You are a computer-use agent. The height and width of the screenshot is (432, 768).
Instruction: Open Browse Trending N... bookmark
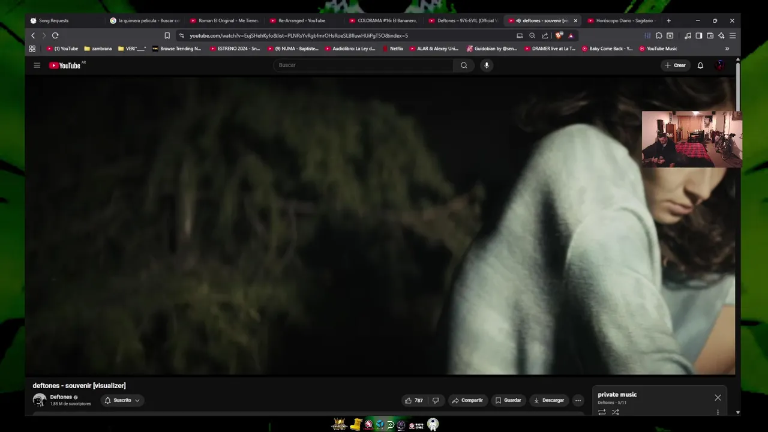point(177,49)
